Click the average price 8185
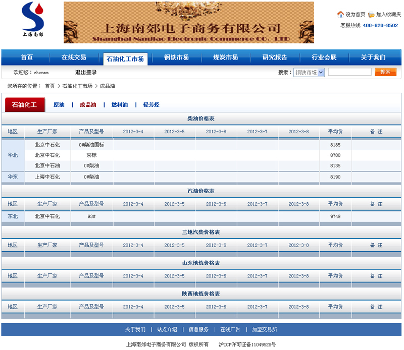The image size is (404, 350). click(x=335, y=145)
